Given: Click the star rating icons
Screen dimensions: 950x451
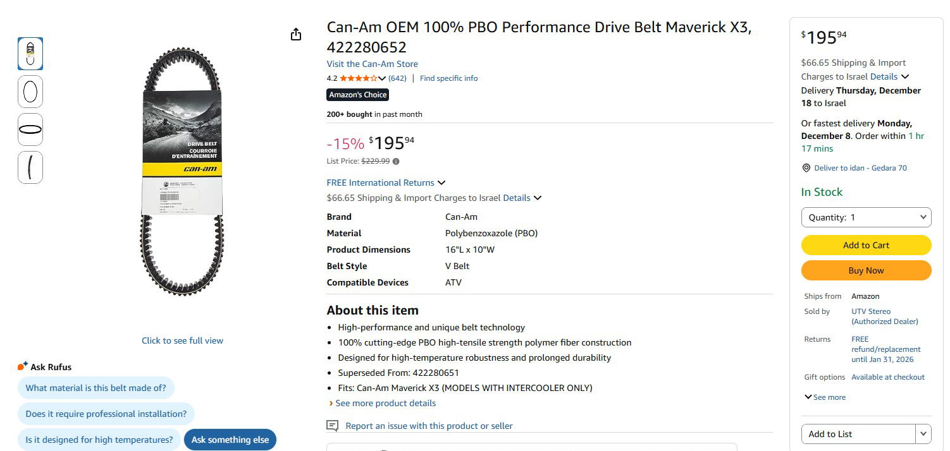Looking at the screenshot, I should (x=358, y=78).
